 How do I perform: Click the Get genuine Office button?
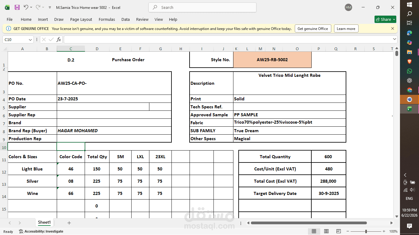(x=313, y=28)
